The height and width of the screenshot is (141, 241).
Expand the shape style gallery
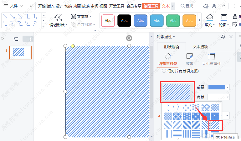pos(200,20)
